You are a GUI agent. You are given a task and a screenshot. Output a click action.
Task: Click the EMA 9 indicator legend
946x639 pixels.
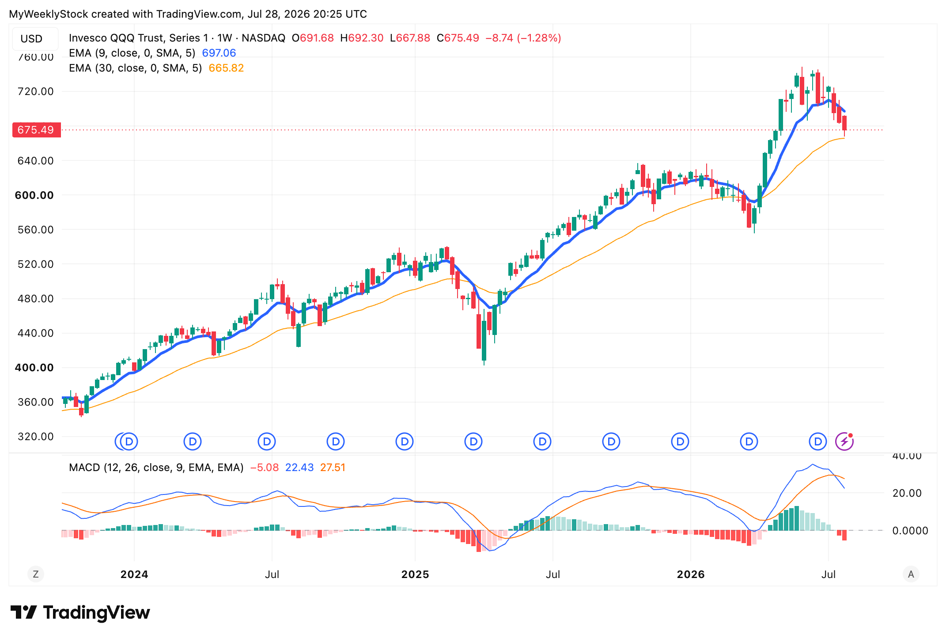pyautogui.click(x=132, y=53)
